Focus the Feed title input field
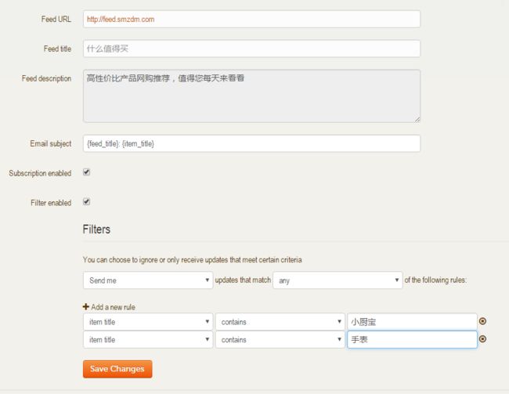509x394 pixels. tap(251, 49)
